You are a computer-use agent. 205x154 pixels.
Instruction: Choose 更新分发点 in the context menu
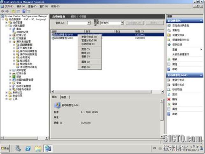tap(89, 37)
